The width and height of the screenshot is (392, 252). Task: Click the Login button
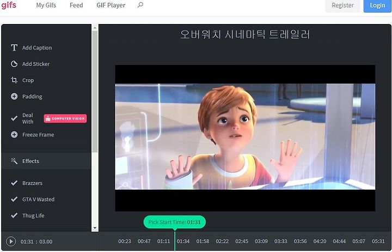377,5
